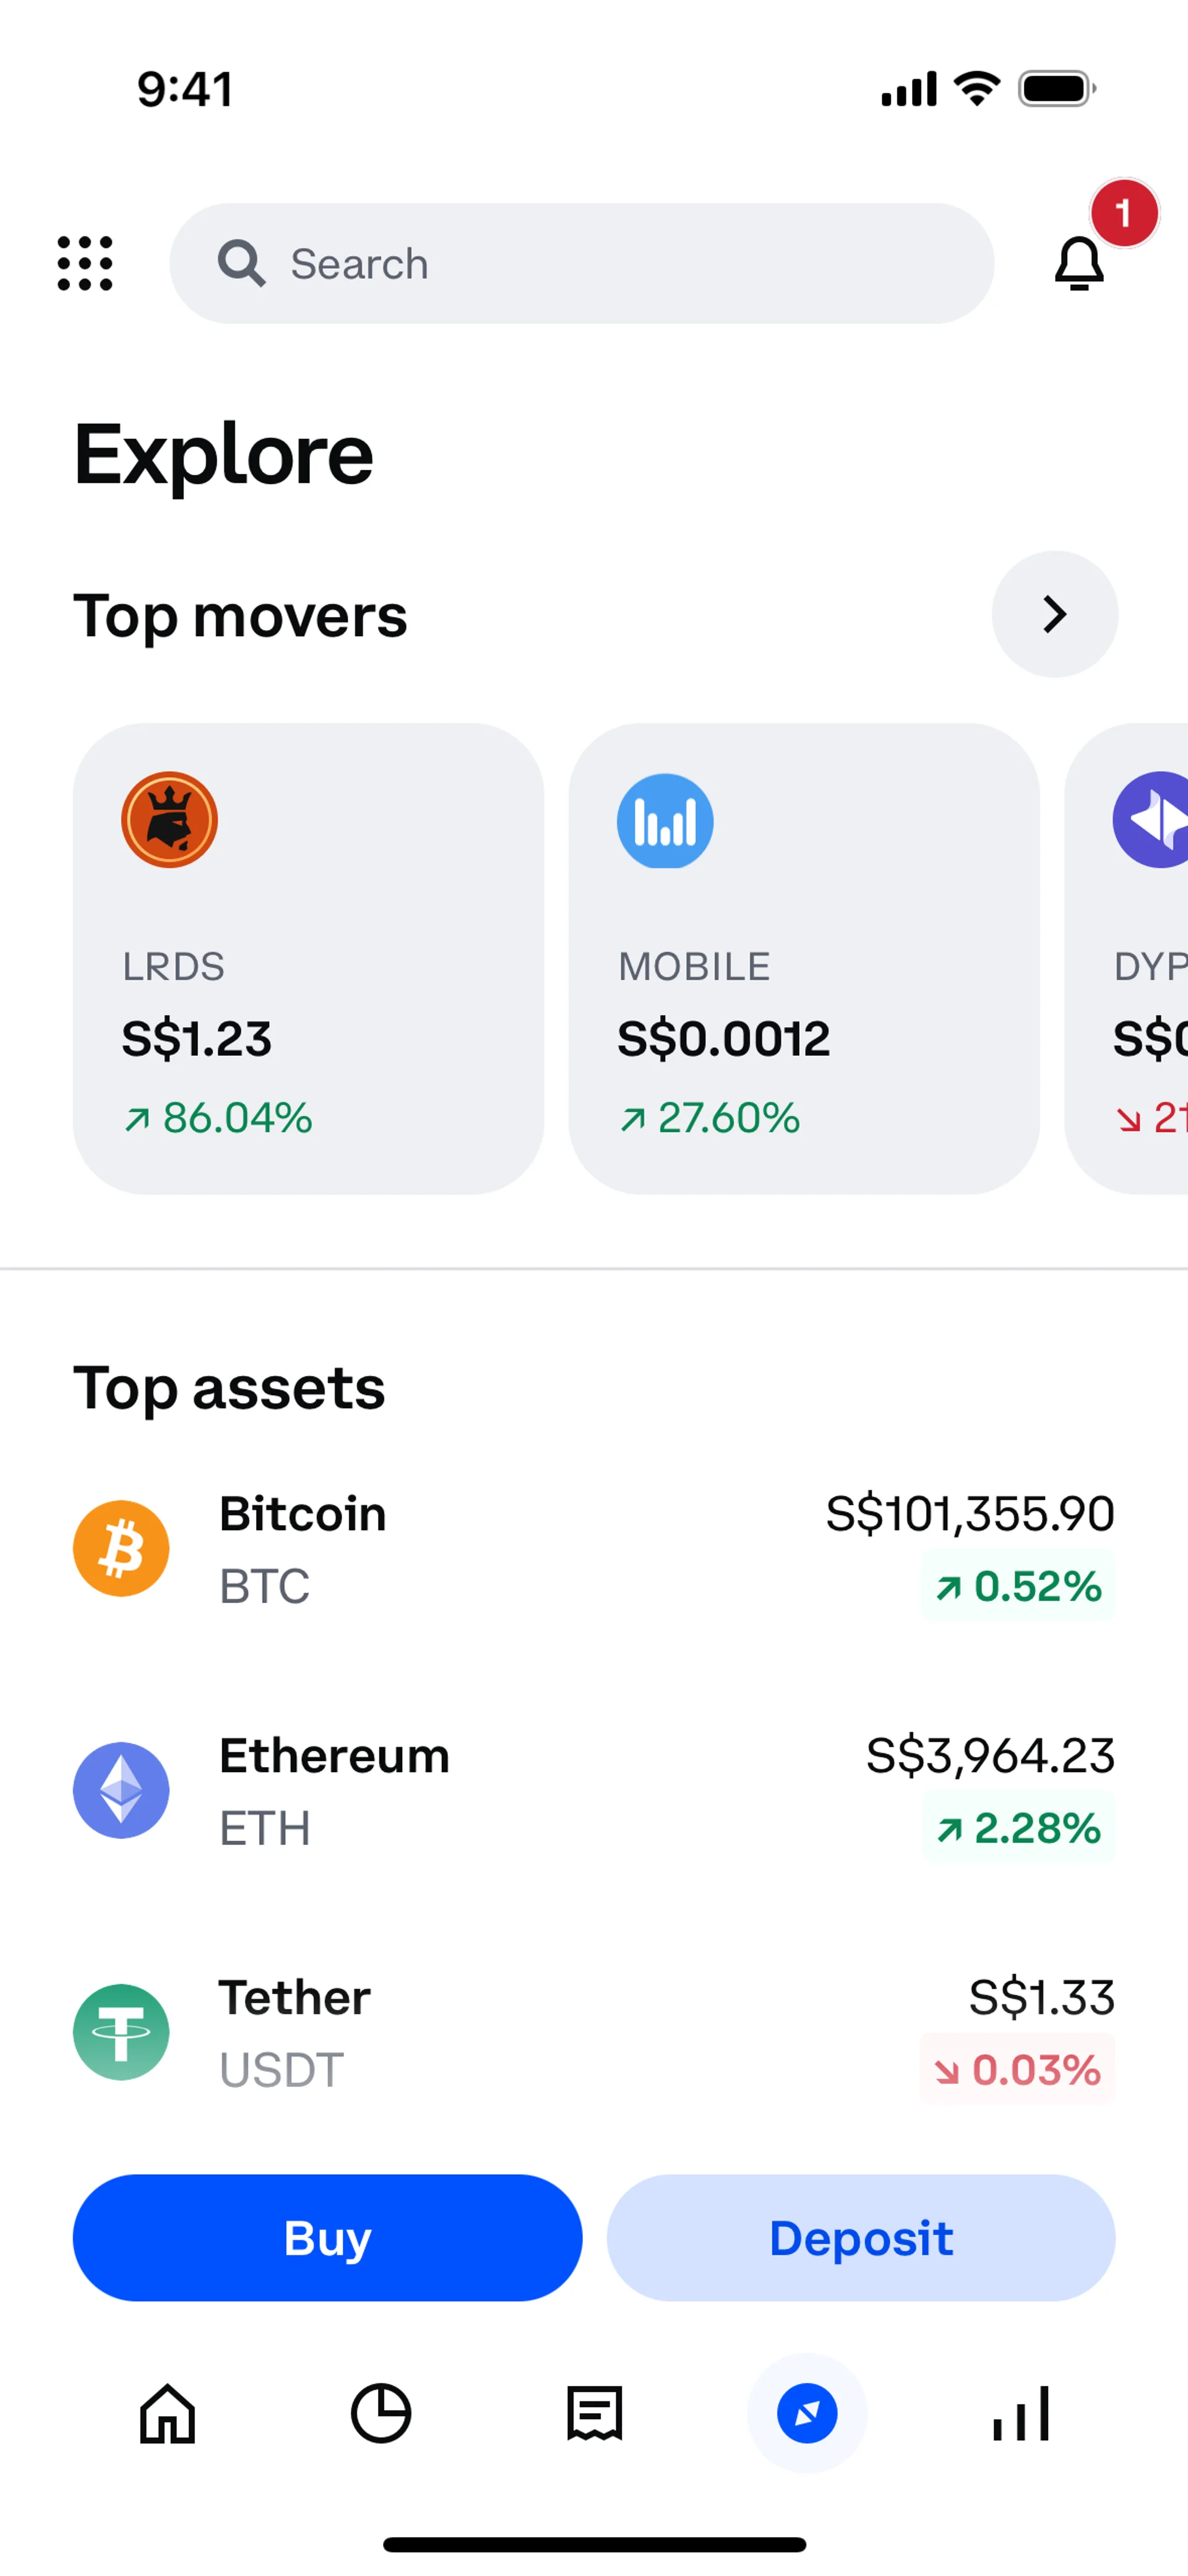Viewport: 1188px width, 2576px height.
Task: Open the LRDS top mover card
Action: [309, 959]
